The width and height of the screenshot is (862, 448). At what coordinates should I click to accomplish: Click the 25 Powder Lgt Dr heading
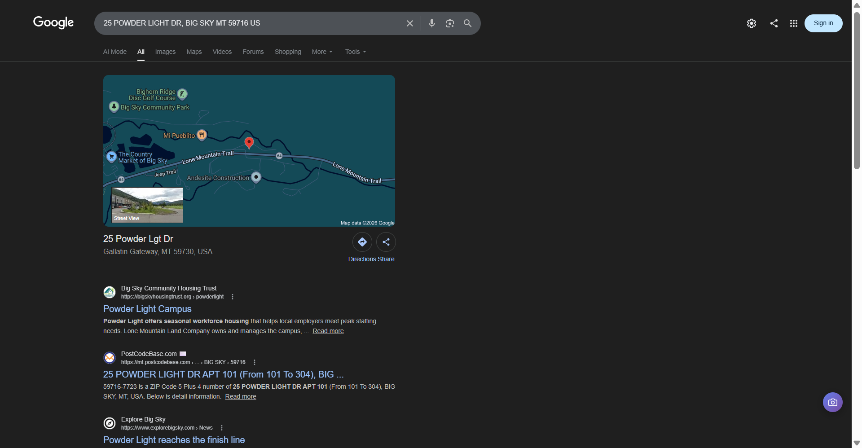(138, 239)
